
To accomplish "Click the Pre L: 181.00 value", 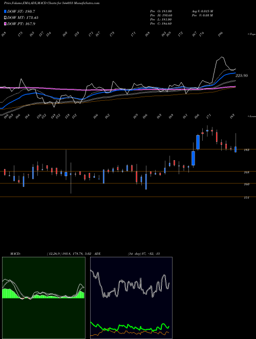I will (x=161, y=20).
